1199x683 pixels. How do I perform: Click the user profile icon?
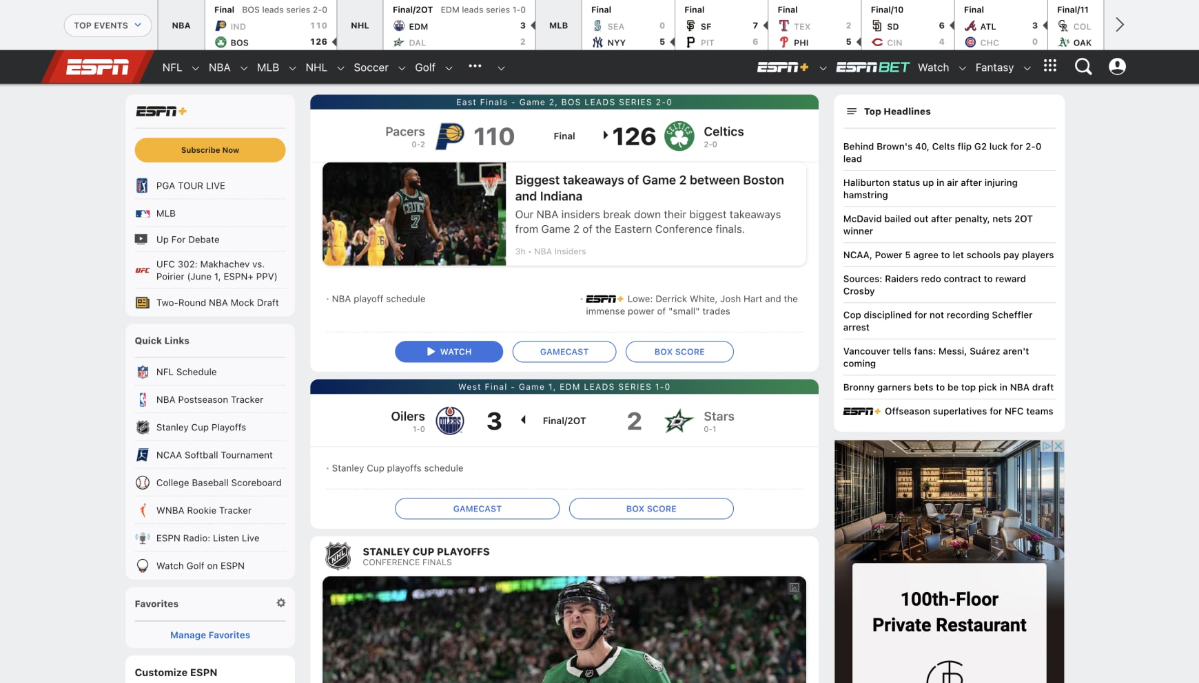[x=1117, y=67]
